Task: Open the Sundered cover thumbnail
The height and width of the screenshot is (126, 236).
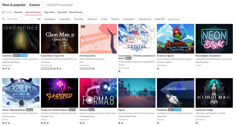Action: (x=60, y=93)
